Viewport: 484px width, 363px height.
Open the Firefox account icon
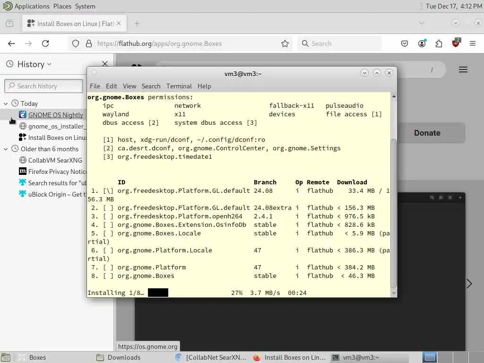pos(422,43)
